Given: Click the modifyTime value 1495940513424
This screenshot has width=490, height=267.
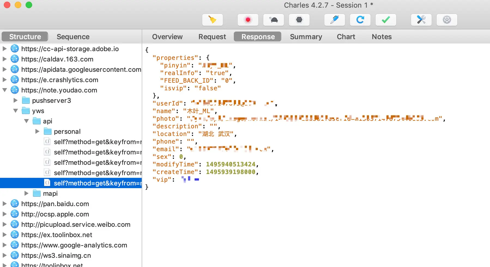Looking at the screenshot, I should (231, 164).
